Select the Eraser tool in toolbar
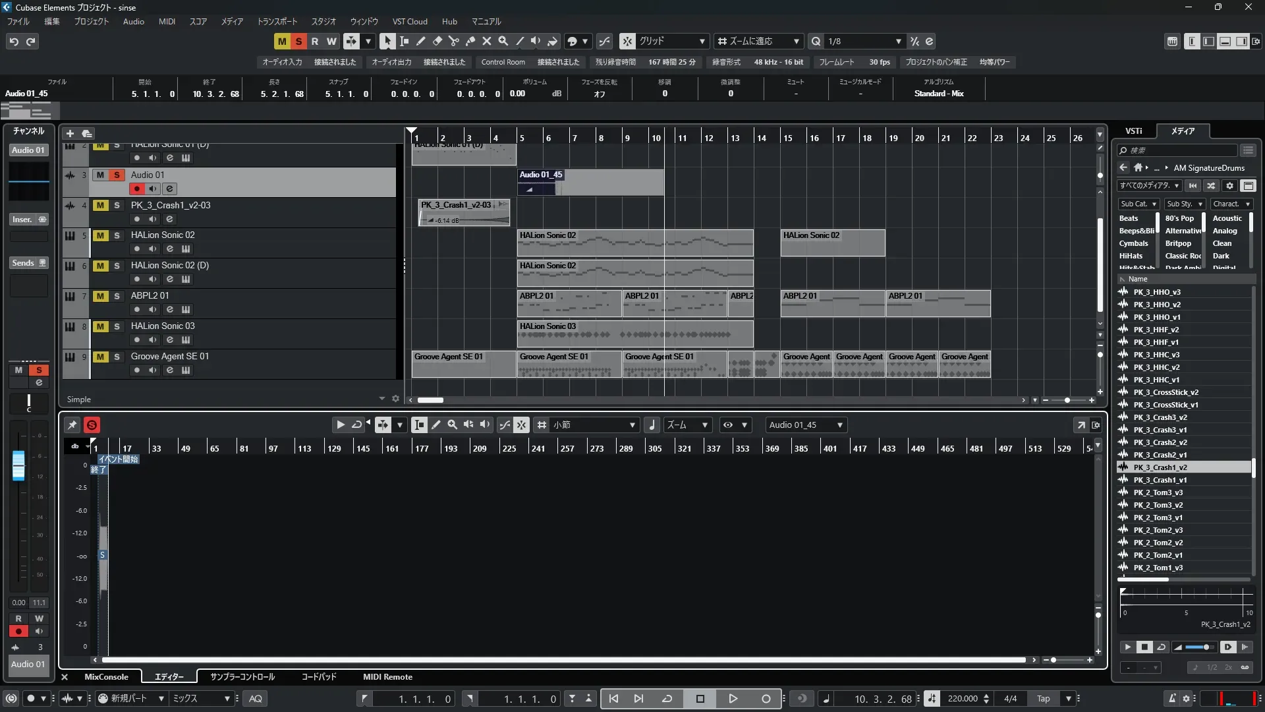This screenshot has width=1265, height=712. click(x=437, y=42)
